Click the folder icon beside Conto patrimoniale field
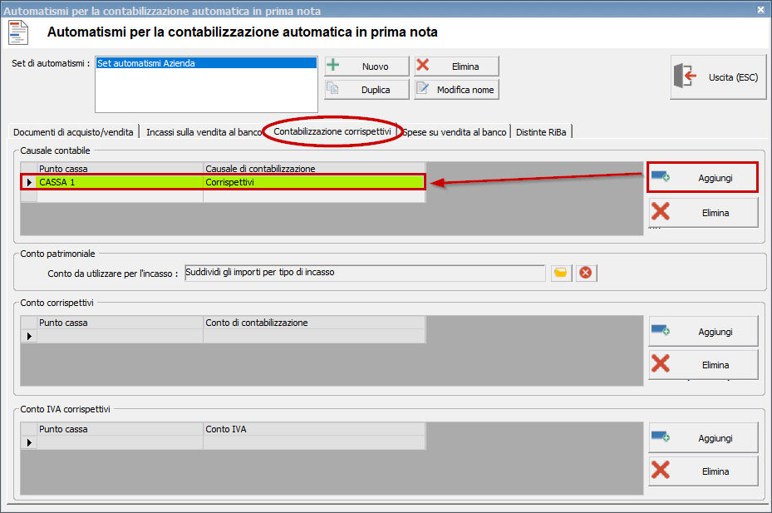The width and height of the screenshot is (772, 513). pos(562,273)
